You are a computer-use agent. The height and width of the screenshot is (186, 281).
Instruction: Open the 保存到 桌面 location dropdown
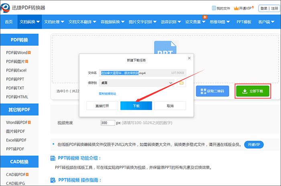coord(136,83)
